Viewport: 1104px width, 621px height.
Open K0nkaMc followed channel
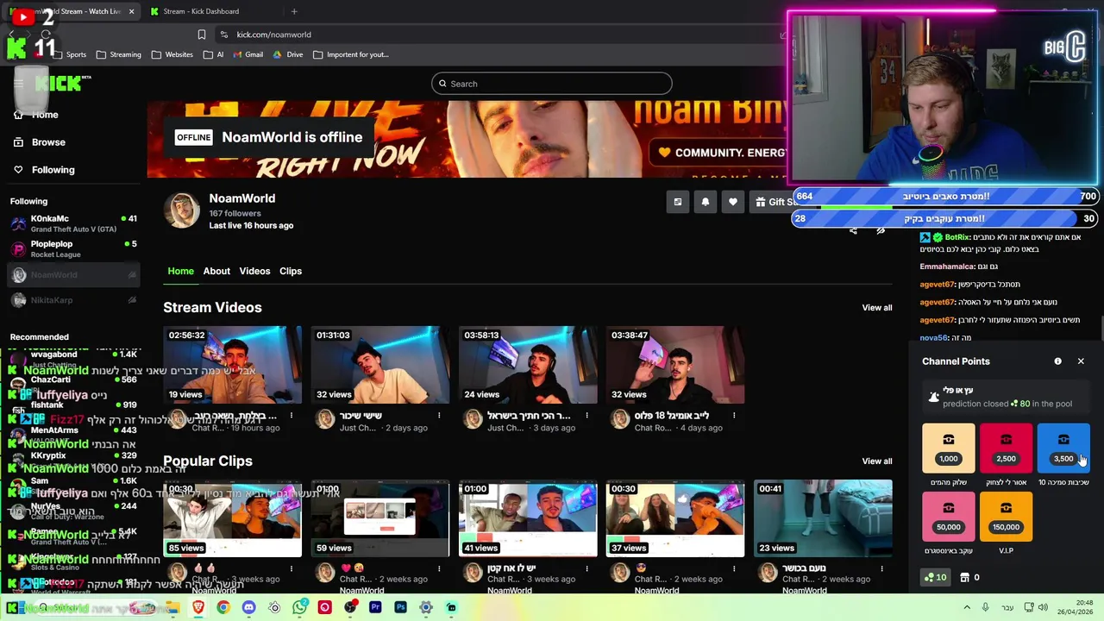point(73,223)
